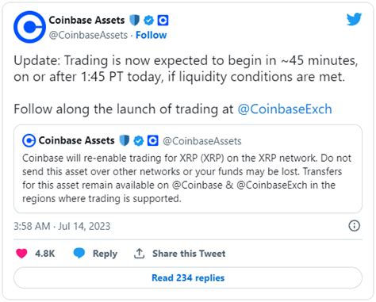Open the quoted tweet about XRP trading
Image resolution: width=376 pixels, height=302 pixels.
188,169
